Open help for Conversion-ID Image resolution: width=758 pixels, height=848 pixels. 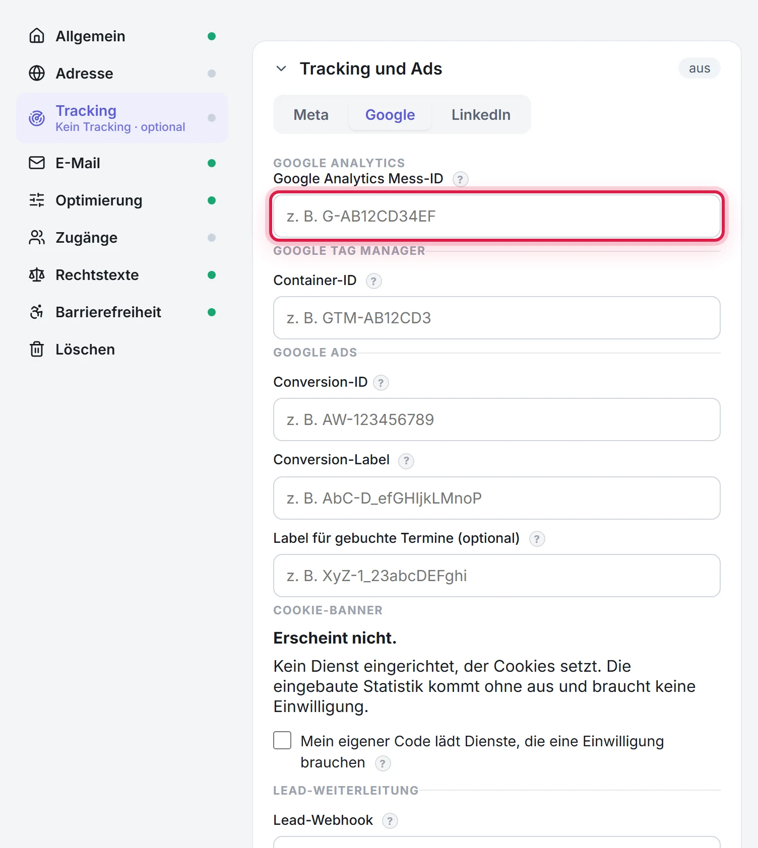tap(381, 383)
